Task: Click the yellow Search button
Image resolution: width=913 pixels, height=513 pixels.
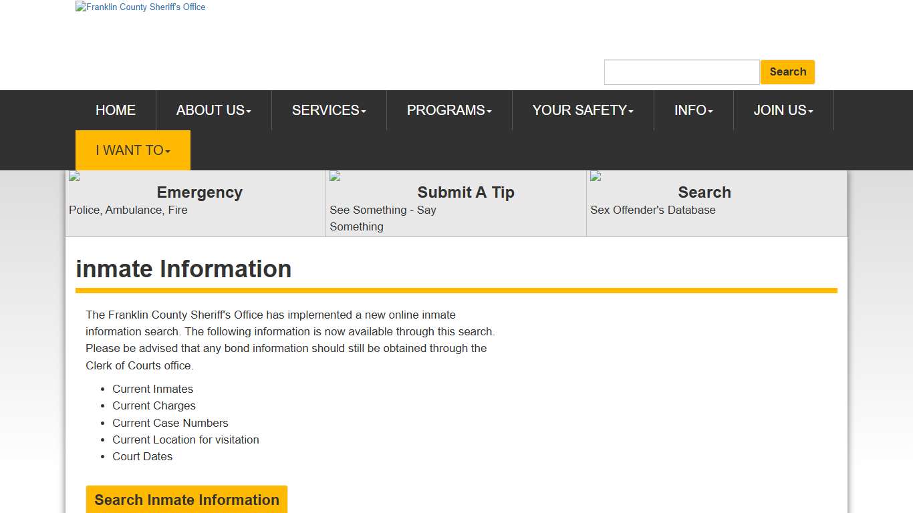Action: [x=787, y=71]
